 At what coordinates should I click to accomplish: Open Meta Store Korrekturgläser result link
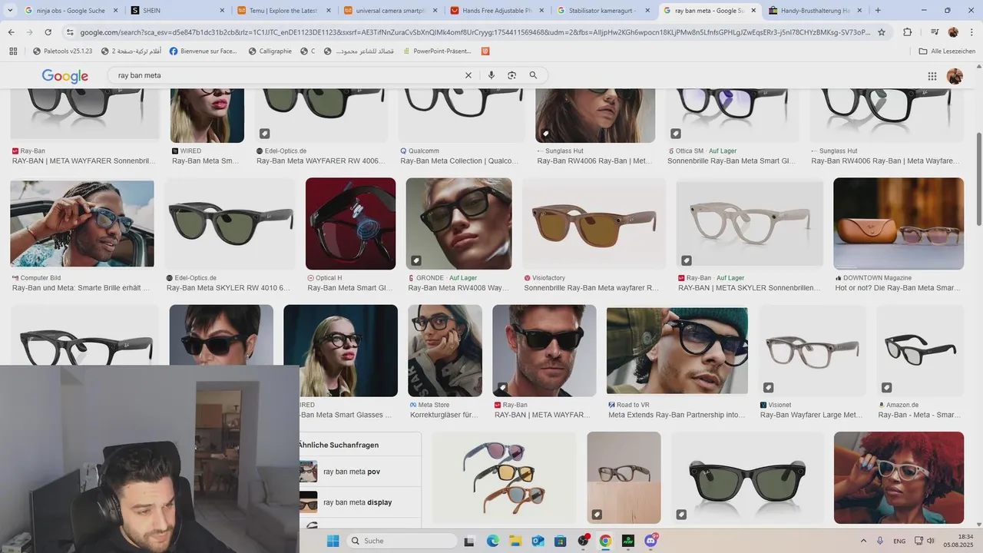click(445, 415)
